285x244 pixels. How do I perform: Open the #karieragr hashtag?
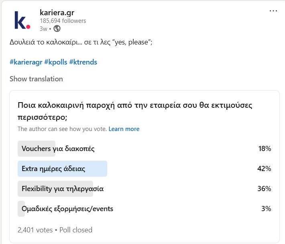tap(26, 62)
